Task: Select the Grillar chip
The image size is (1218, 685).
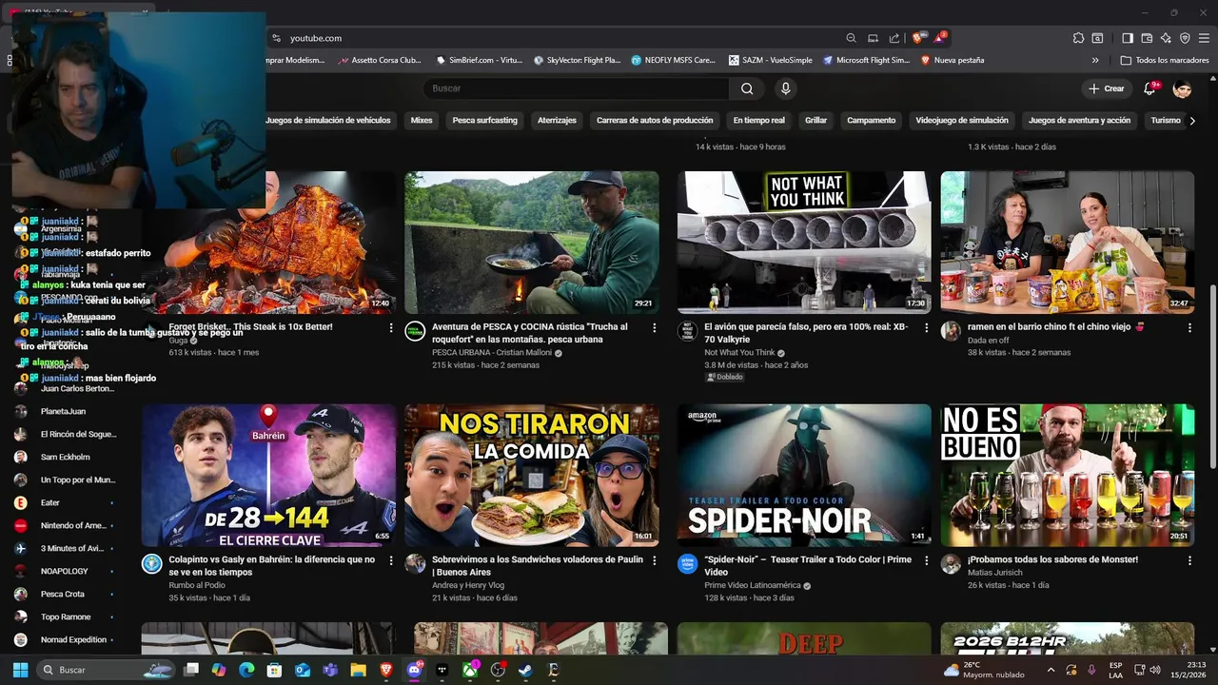Action: 815,121
